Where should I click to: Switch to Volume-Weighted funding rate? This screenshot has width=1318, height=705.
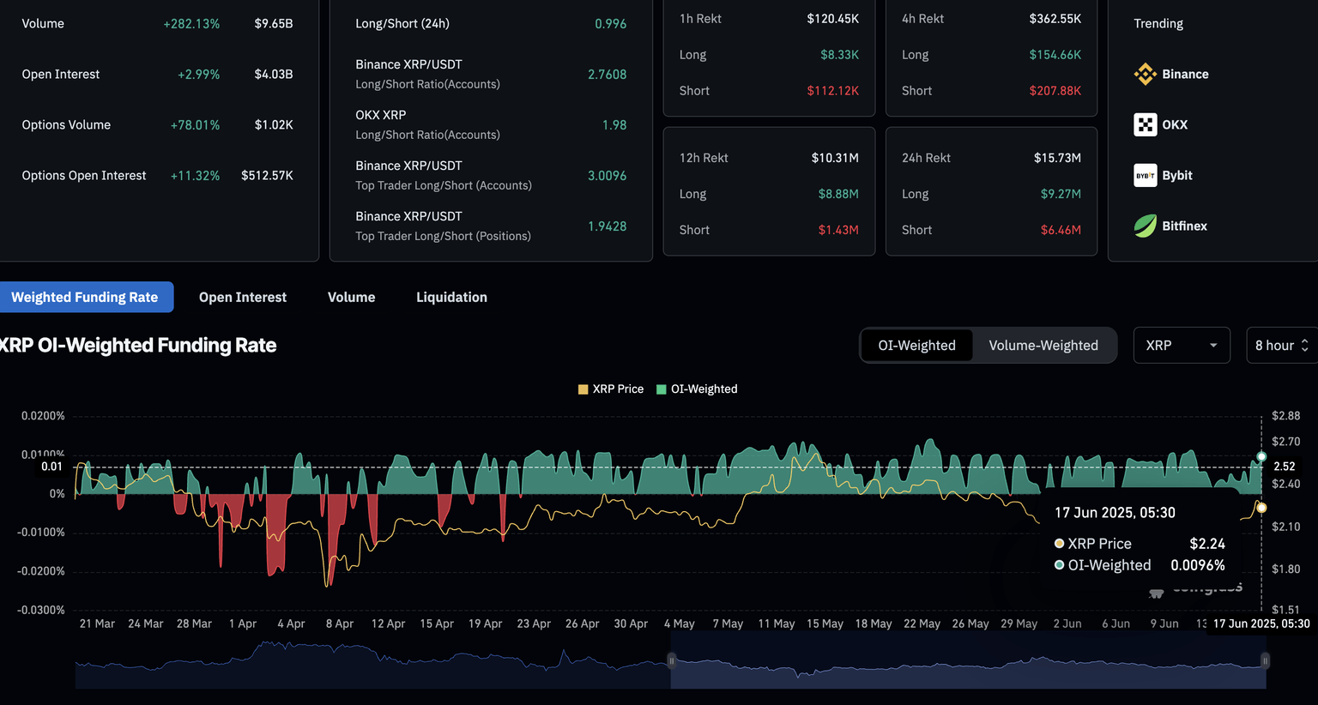(1043, 346)
